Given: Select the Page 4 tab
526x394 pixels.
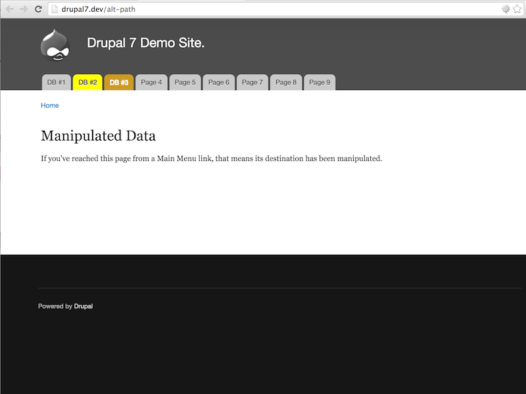Looking at the screenshot, I should pos(151,82).
